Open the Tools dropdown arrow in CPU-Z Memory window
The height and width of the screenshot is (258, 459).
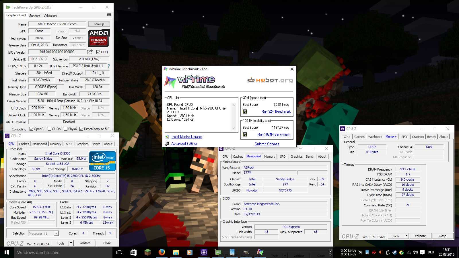pyautogui.click(x=406, y=236)
